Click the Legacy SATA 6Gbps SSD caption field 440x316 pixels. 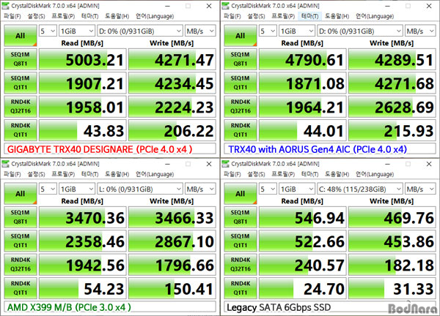[330, 307]
